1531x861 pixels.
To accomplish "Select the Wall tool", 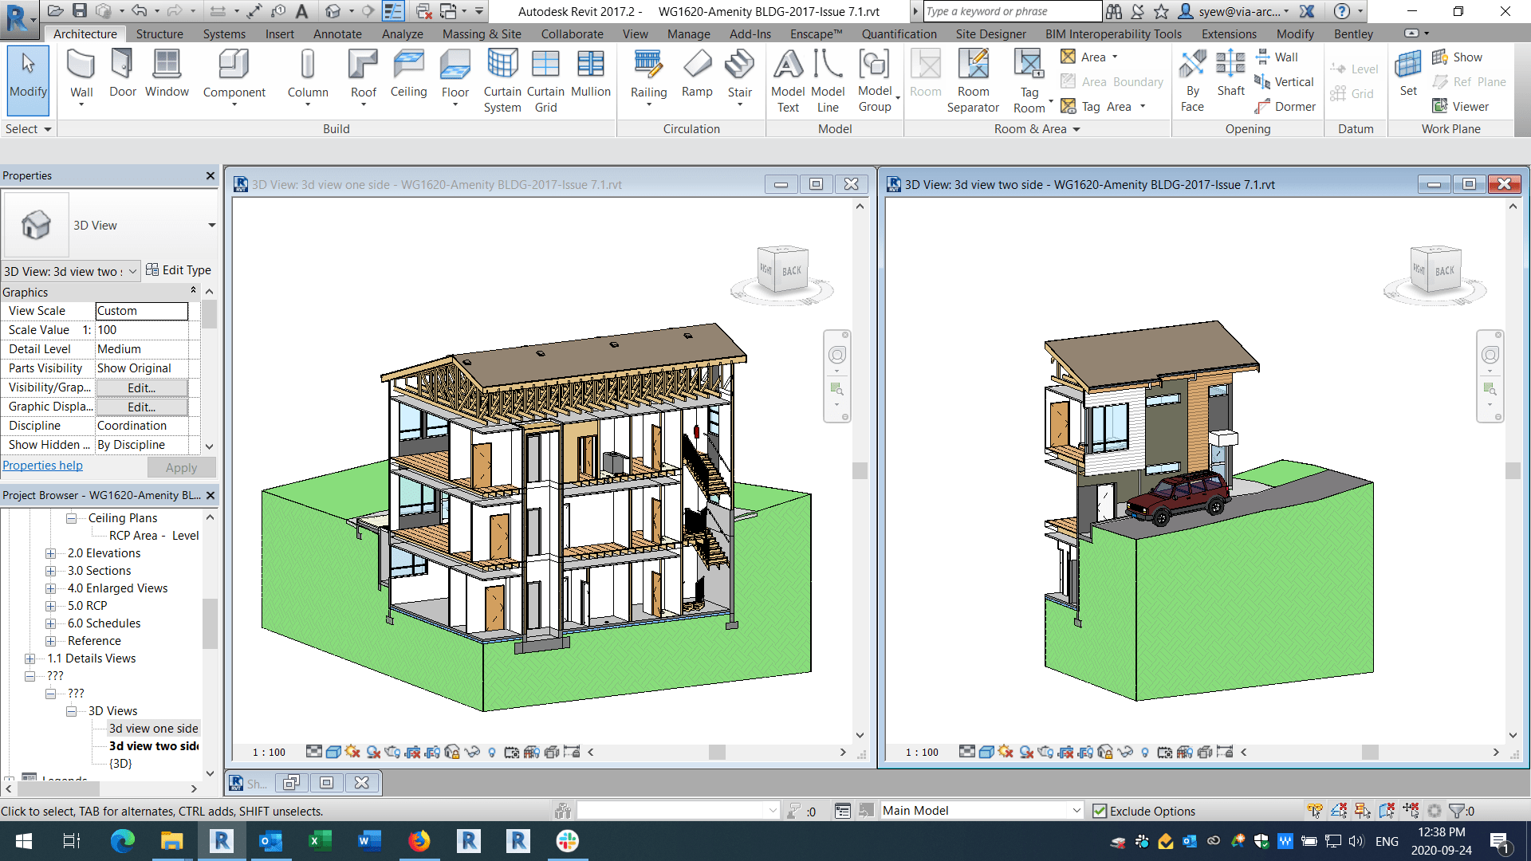I will tap(81, 76).
